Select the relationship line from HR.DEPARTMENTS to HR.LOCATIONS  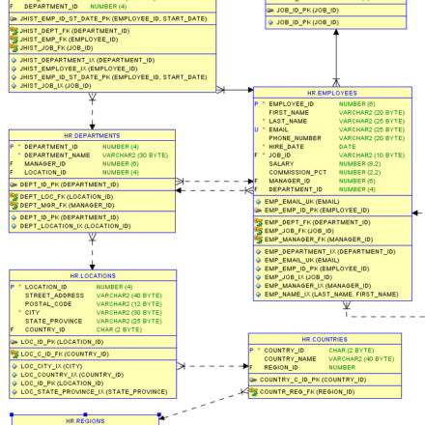point(93,251)
